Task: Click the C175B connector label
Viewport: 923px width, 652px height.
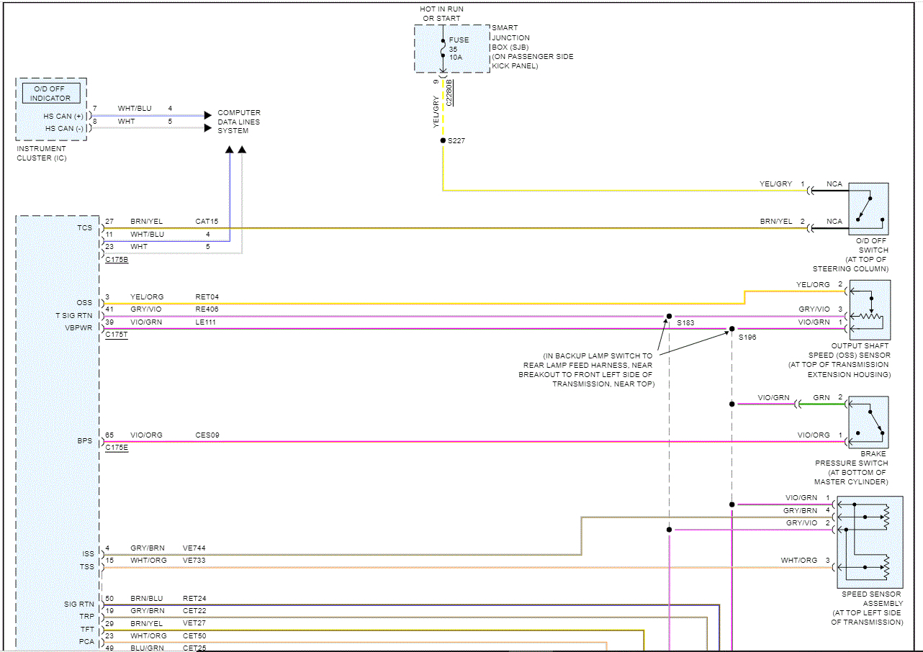Action: [117, 260]
